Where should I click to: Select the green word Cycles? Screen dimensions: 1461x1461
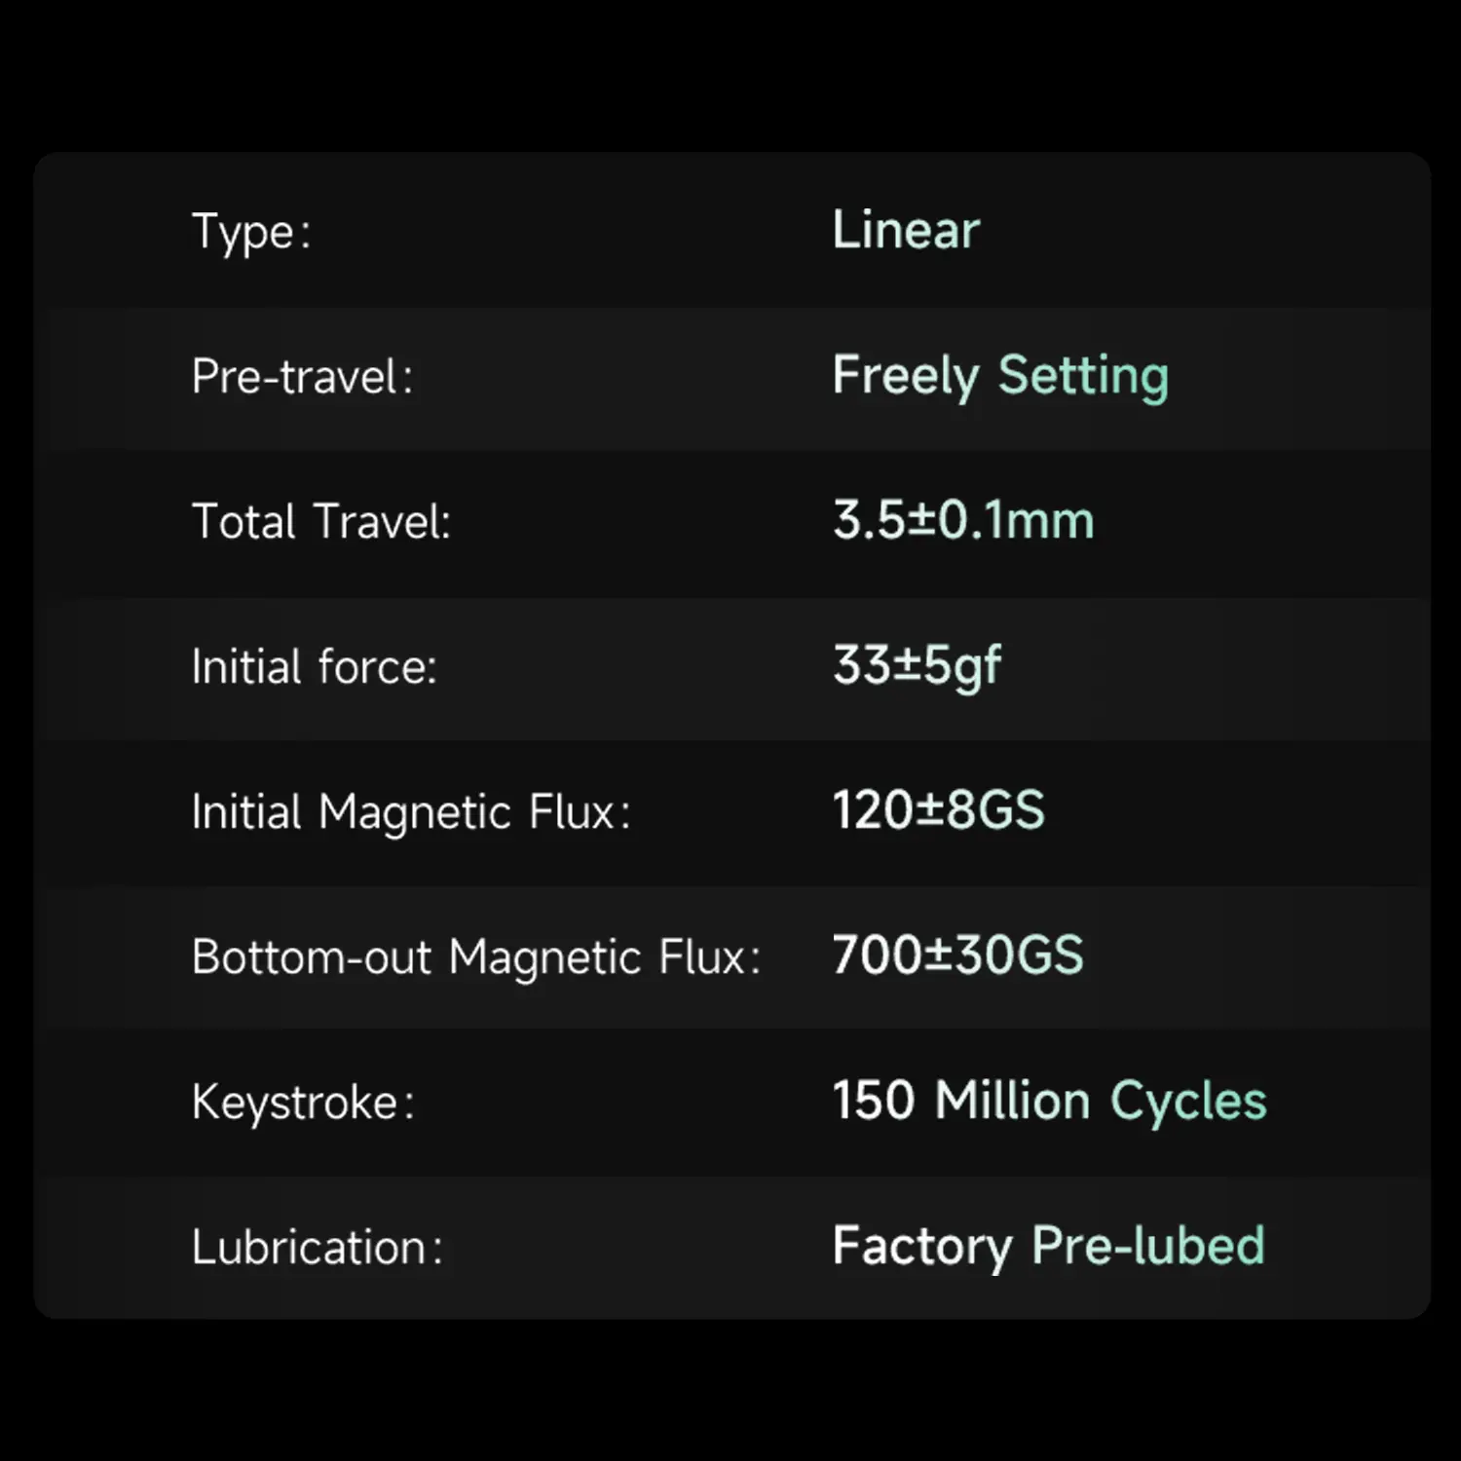tap(1188, 1102)
